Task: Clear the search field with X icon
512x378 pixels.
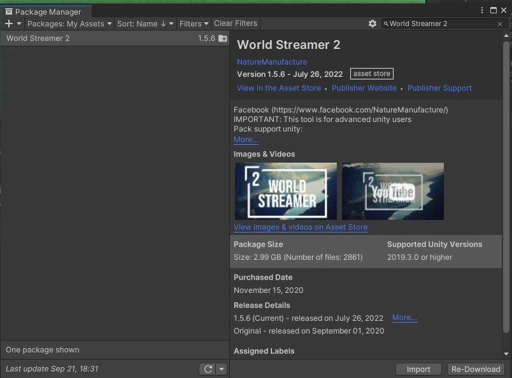Action: [500, 24]
